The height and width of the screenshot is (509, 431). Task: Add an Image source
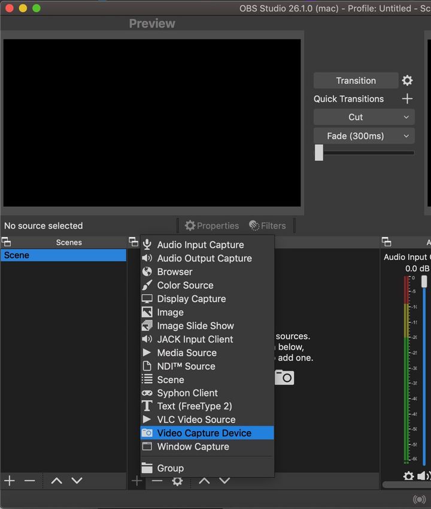point(207,312)
